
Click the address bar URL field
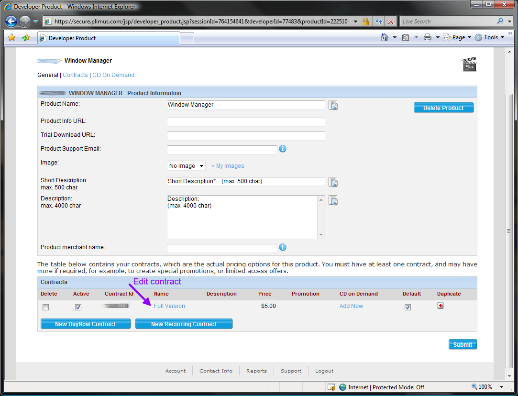pos(200,22)
